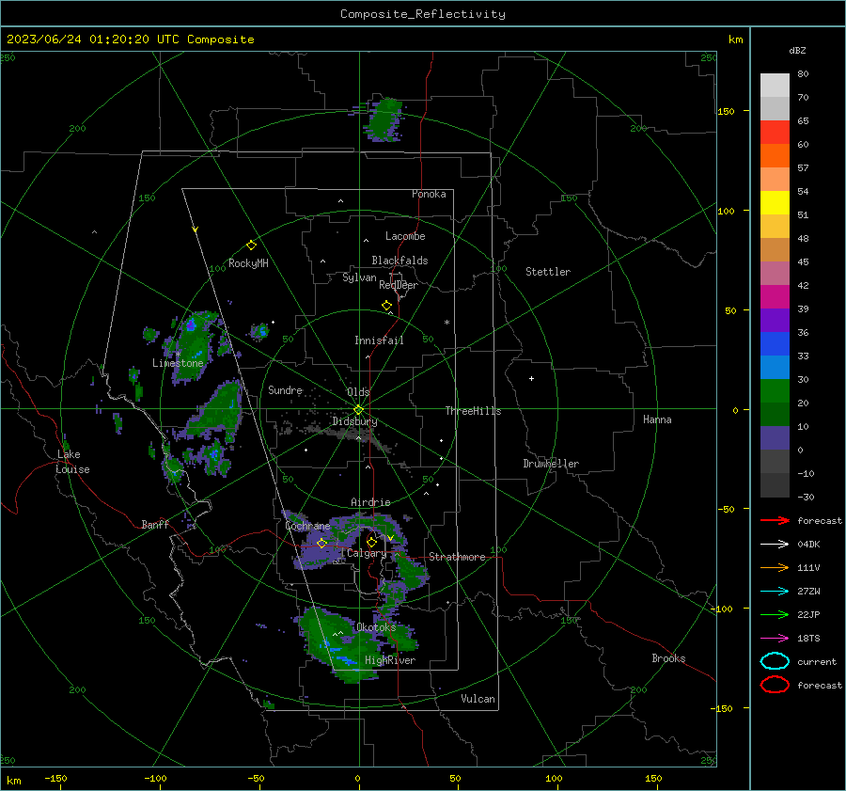Viewport: 846px width, 791px height.
Task: Click the Vulcan town label
Action: (x=478, y=699)
